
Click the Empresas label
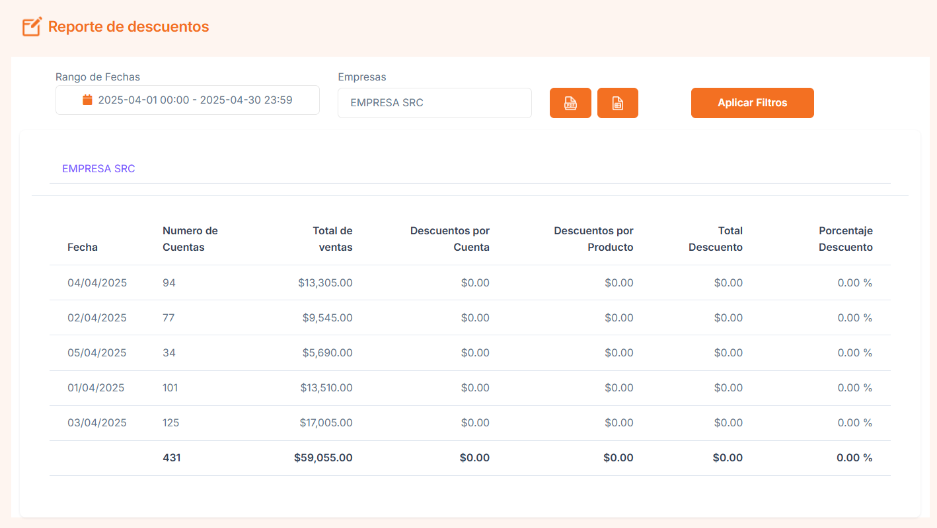coord(362,77)
